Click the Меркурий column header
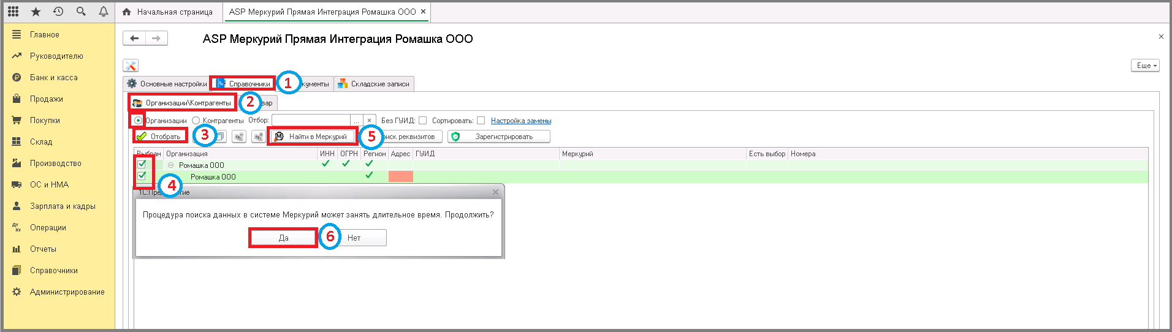Image resolution: width=1172 pixels, height=332 pixels. pos(653,154)
